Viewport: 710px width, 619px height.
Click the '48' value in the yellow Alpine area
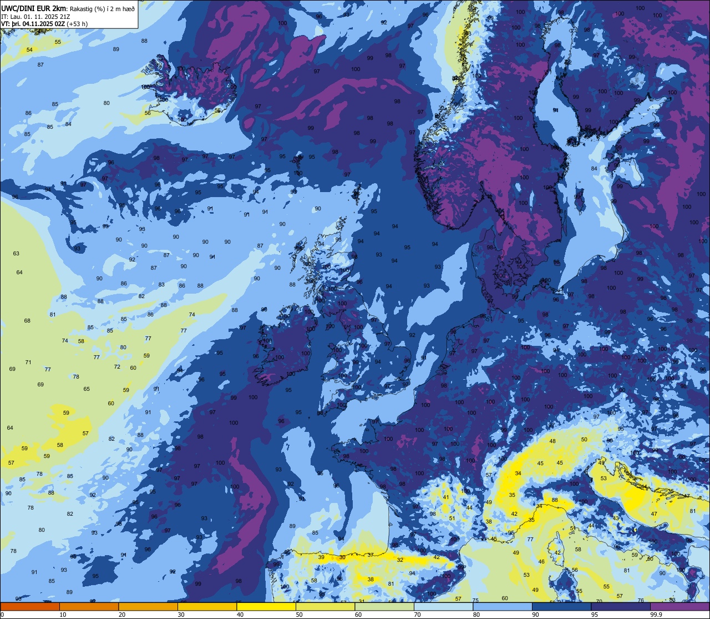[552, 441]
